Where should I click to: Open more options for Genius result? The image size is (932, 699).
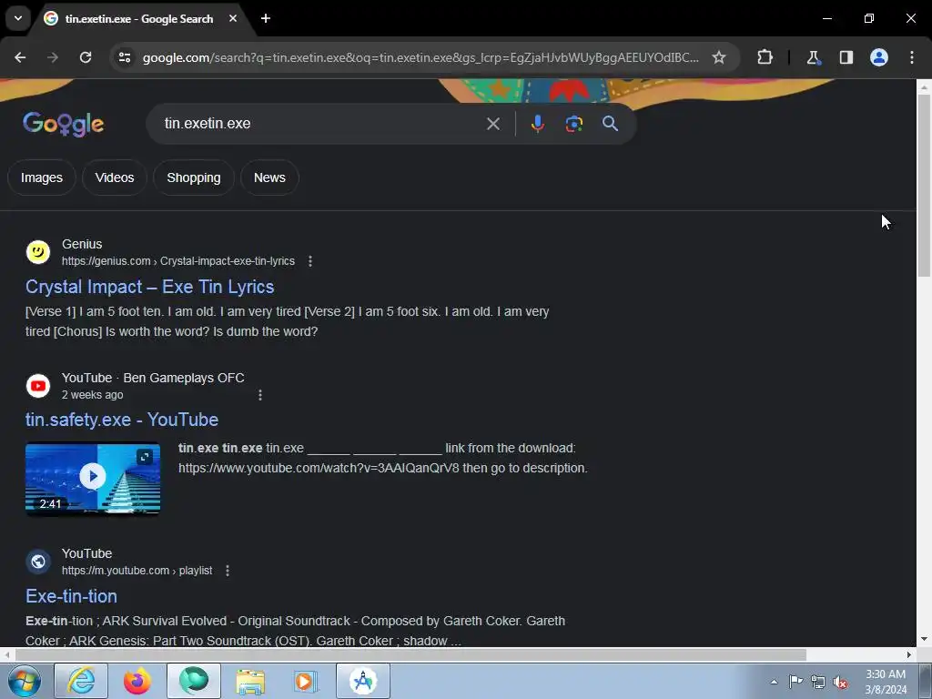click(309, 261)
